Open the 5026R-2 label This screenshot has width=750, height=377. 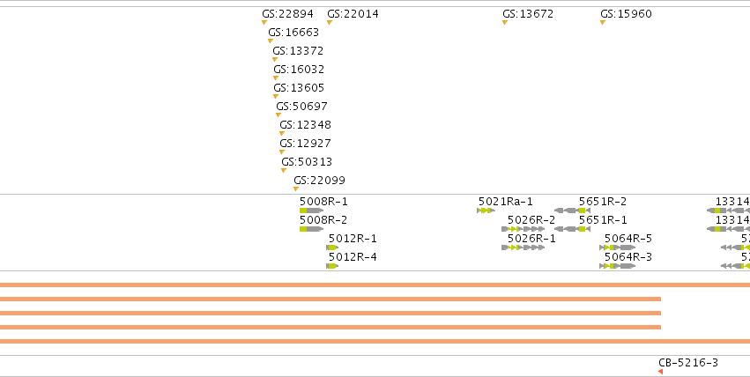point(531,220)
